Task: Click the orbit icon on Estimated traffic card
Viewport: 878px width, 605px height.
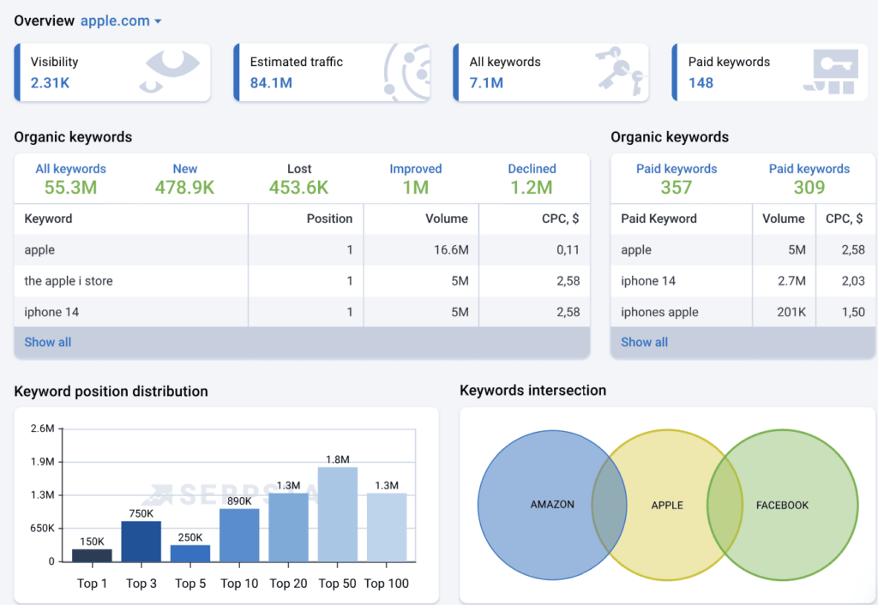Action: coord(407,72)
